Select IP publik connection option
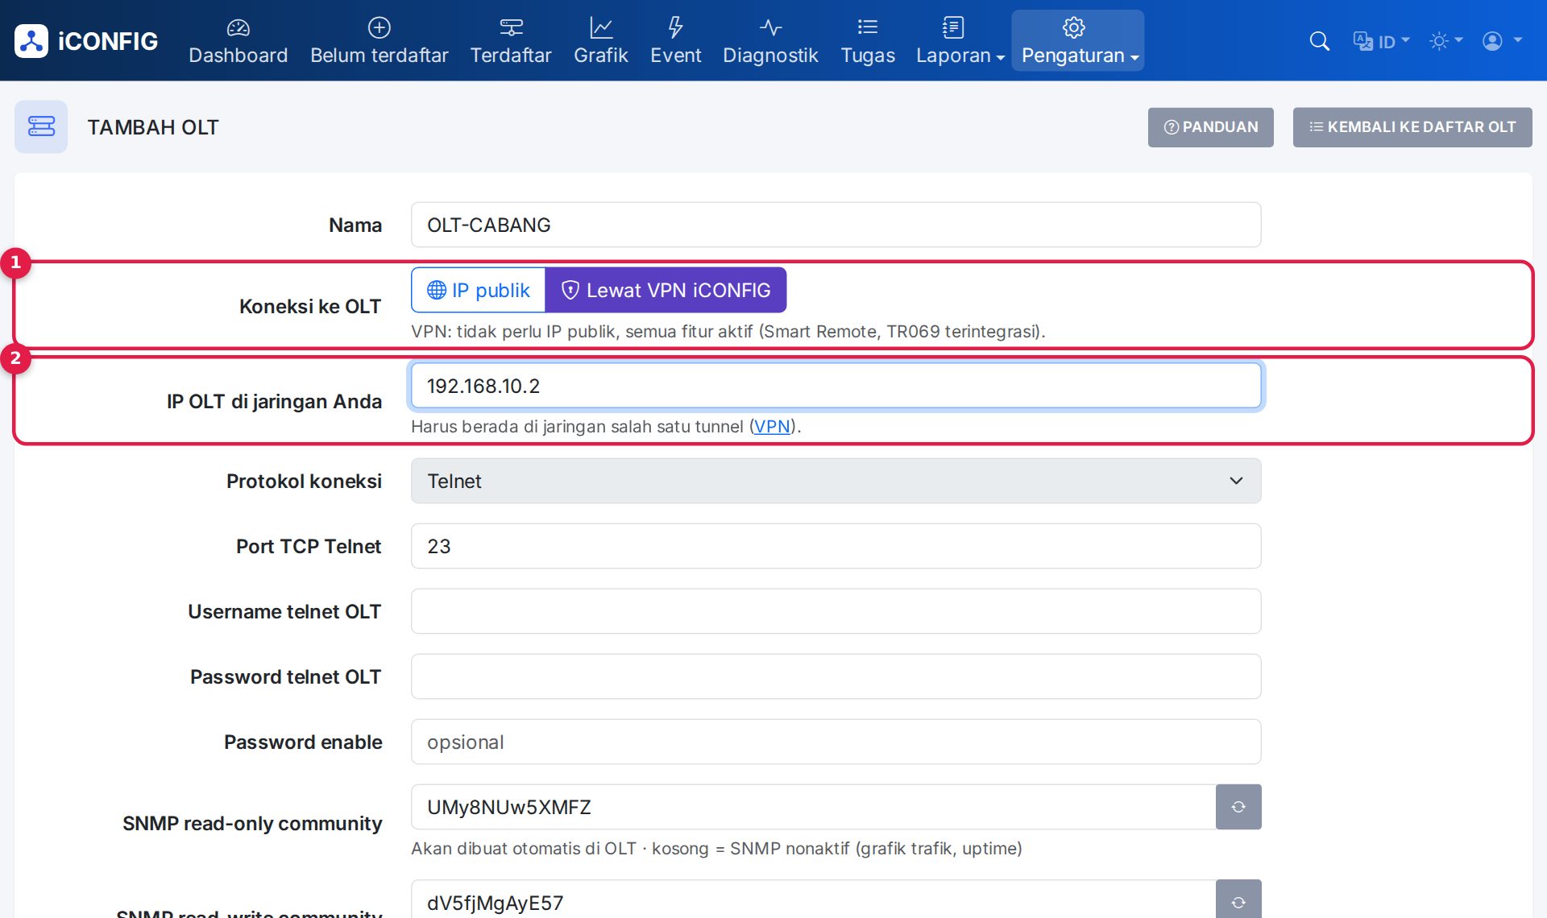 [x=478, y=290]
